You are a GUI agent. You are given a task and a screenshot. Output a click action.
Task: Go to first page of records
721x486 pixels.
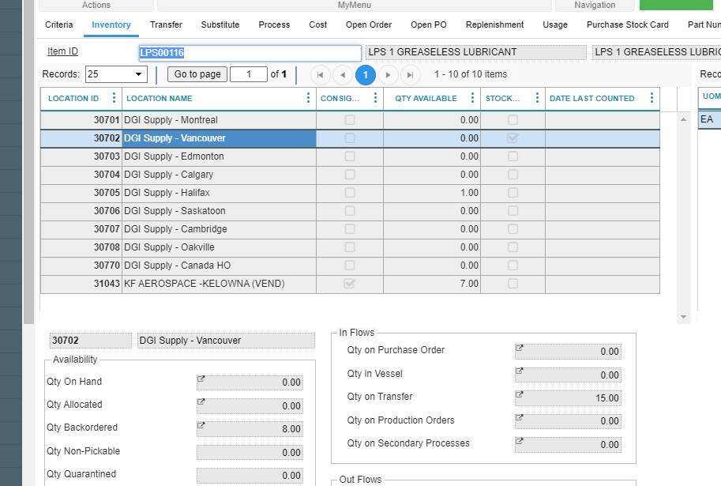pos(321,75)
